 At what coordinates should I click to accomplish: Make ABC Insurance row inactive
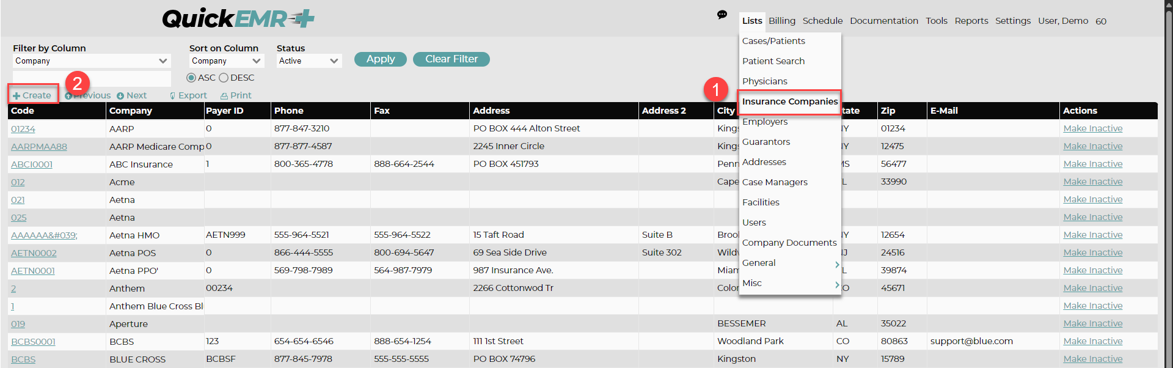pos(1093,164)
